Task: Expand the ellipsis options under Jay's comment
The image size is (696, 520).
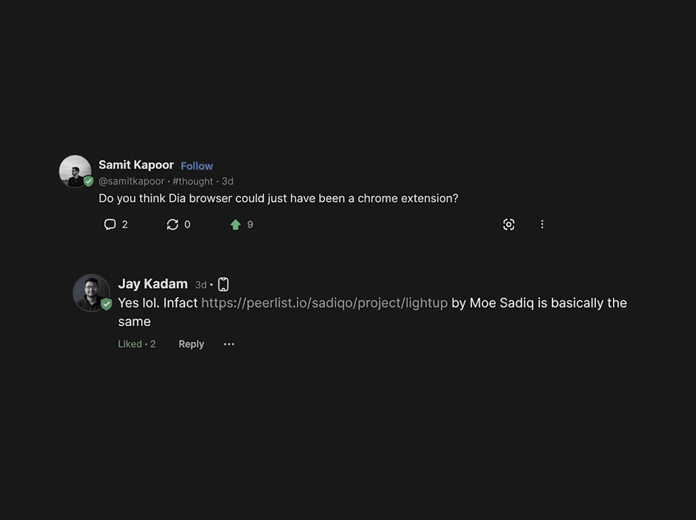Action: [229, 344]
